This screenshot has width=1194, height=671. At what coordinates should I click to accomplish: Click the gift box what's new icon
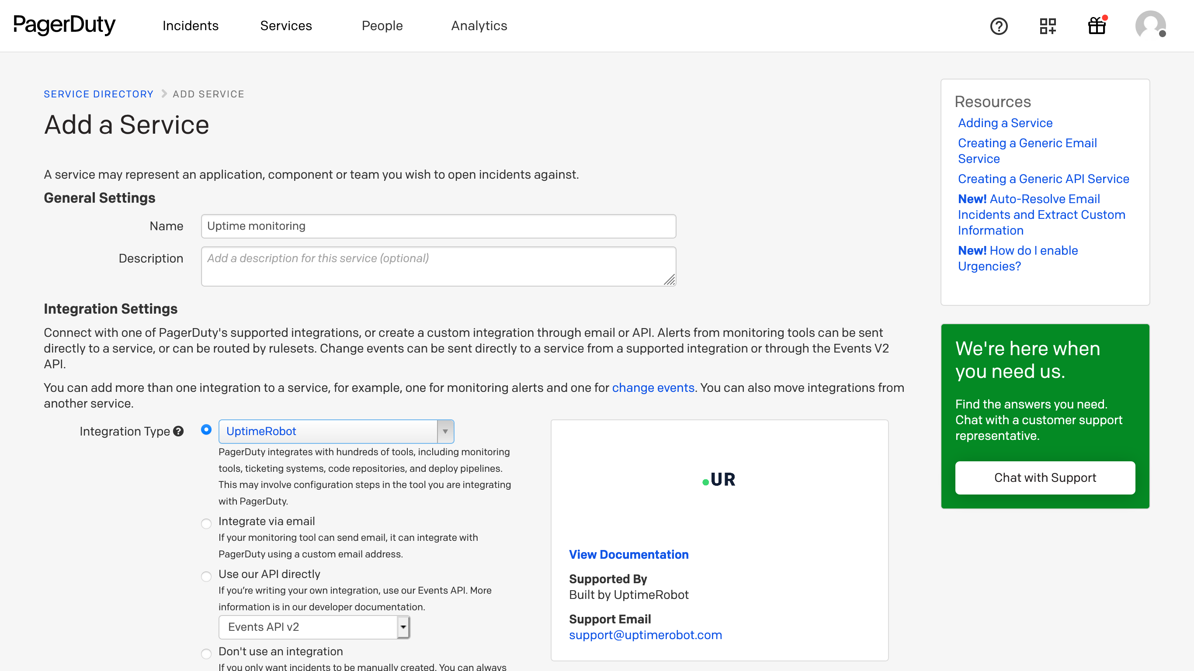tap(1097, 25)
